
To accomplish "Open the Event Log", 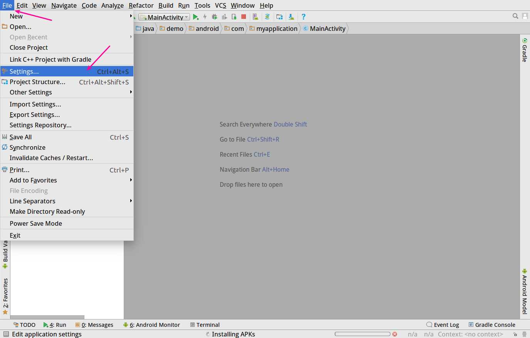I will 443,325.
